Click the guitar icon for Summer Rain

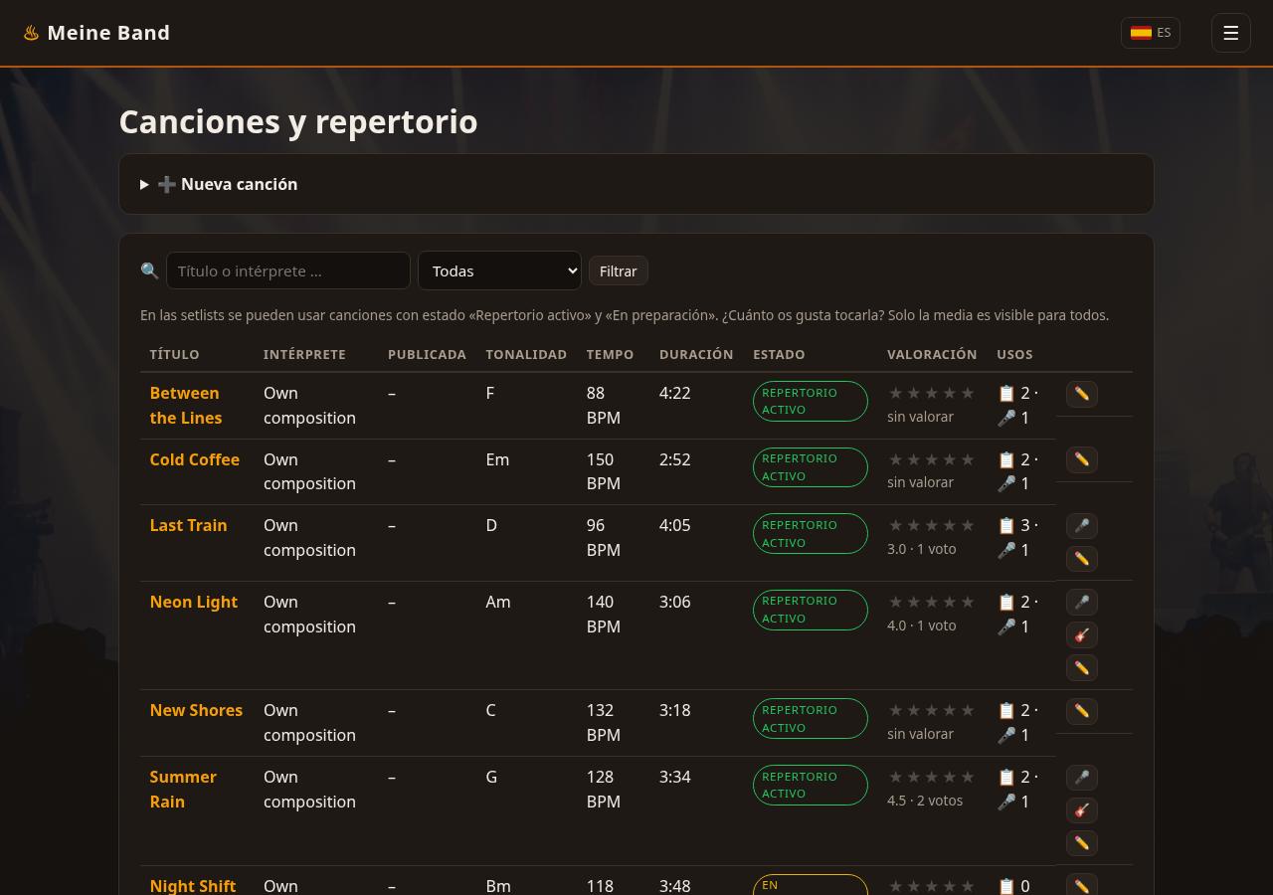[1081, 809]
